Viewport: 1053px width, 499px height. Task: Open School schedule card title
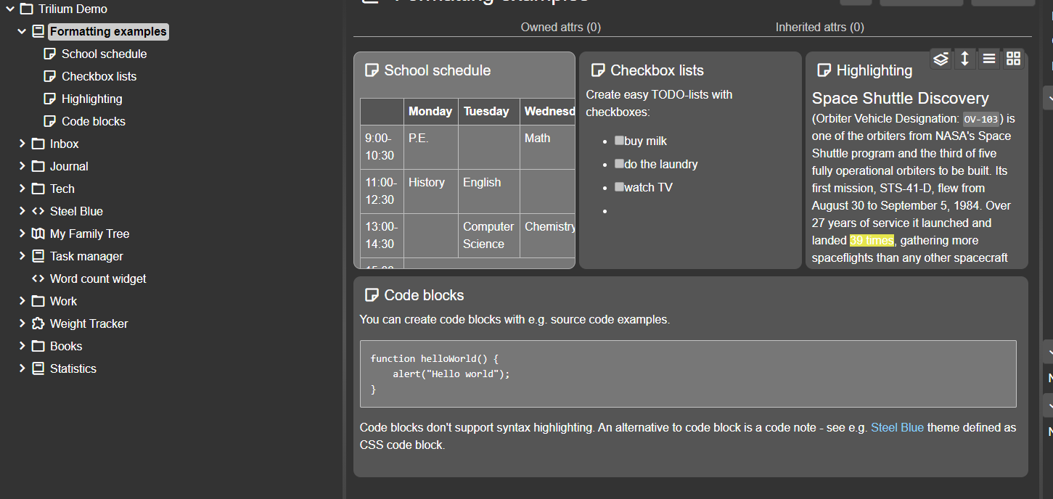(x=437, y=70)
